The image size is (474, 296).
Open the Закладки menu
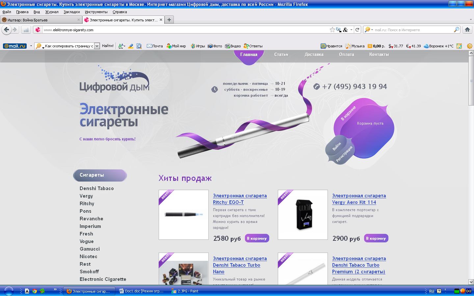[72, 12]
